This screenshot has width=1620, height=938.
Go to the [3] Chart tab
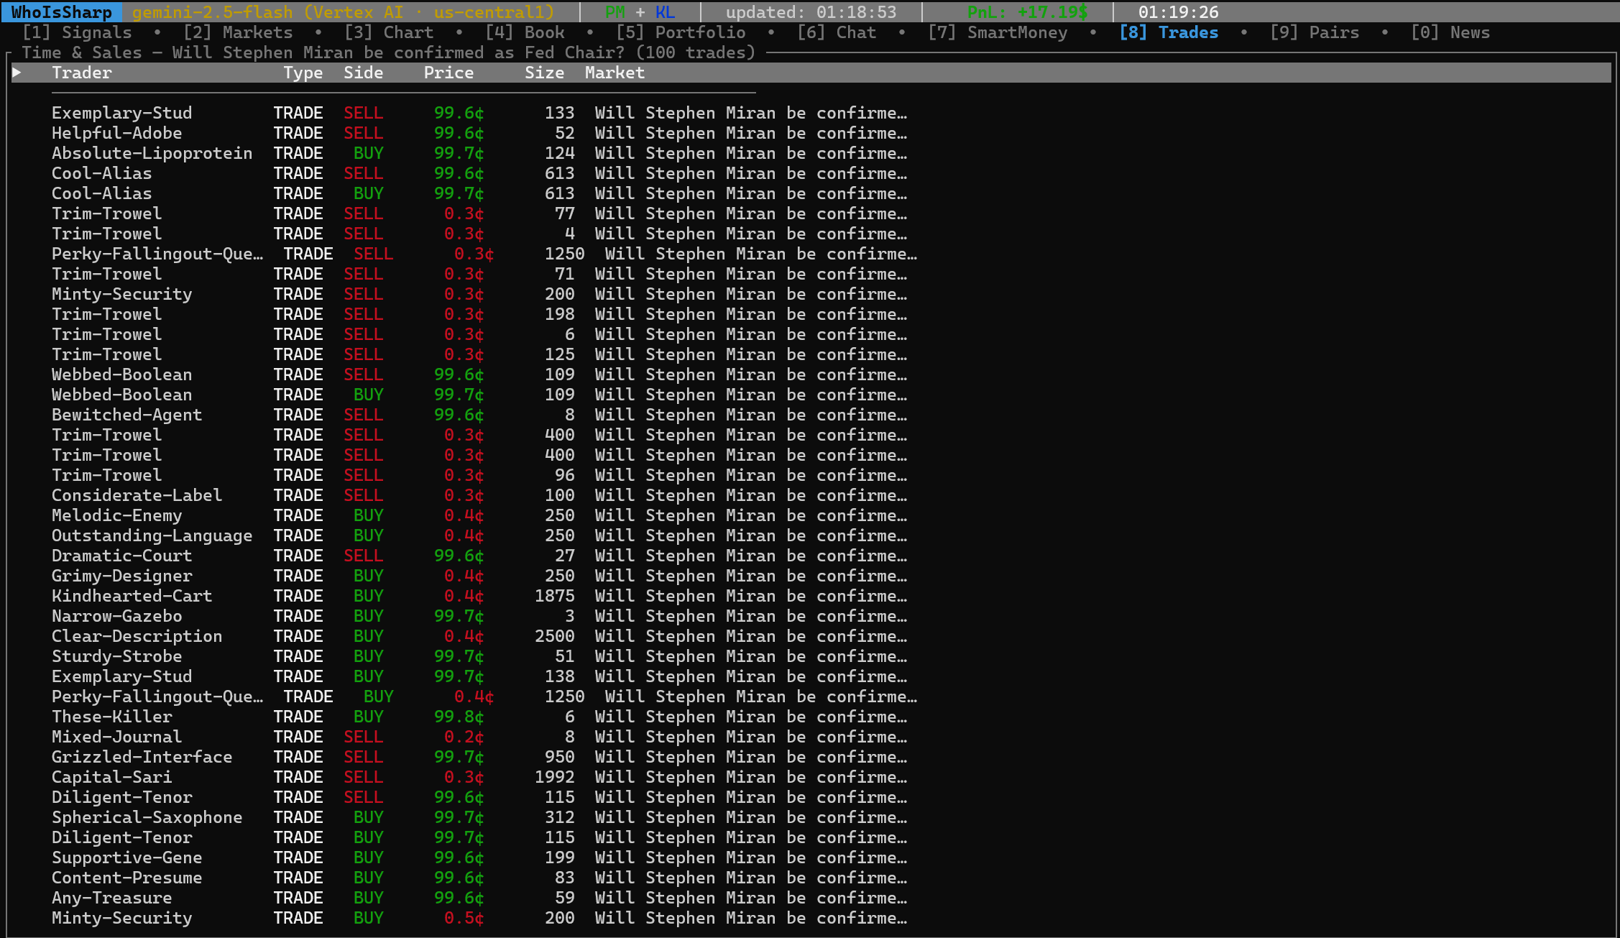tap(389, 32)
